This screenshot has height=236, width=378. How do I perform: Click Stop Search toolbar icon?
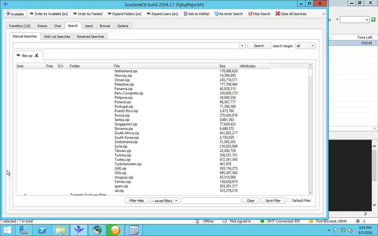coord(259,14)
